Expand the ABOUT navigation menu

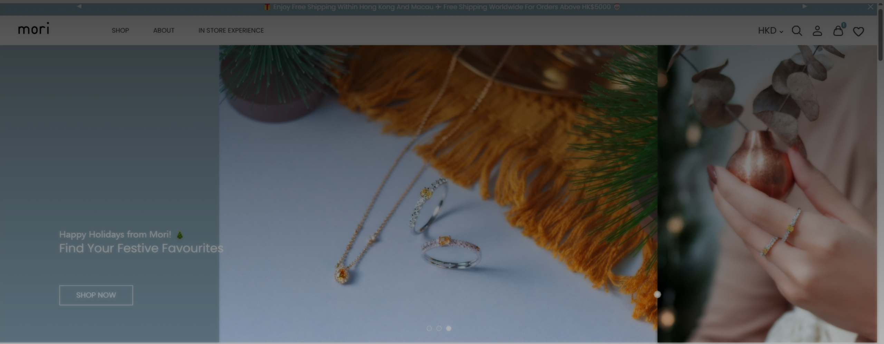click(164, 30)
